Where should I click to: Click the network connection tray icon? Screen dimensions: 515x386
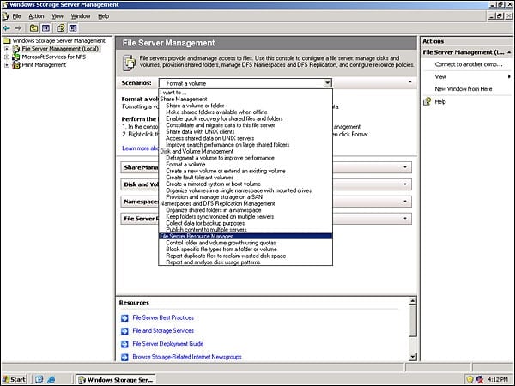tap(480, 380)
